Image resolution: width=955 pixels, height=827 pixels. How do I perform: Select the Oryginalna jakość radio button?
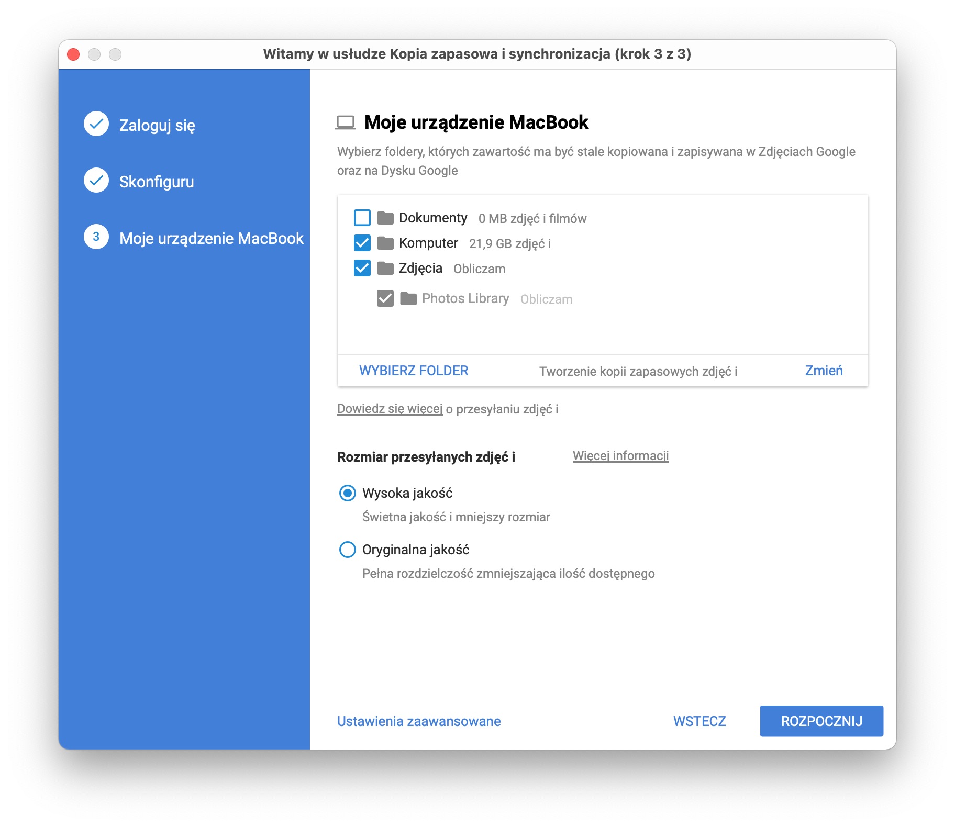click(x=347, y=549)
